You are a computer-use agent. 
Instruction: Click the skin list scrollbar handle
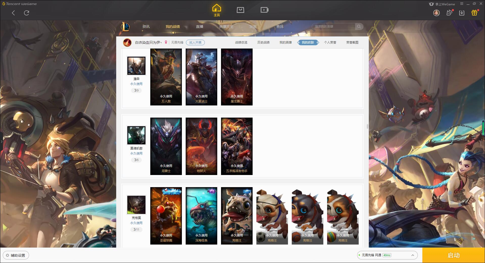tap(368, 126)
